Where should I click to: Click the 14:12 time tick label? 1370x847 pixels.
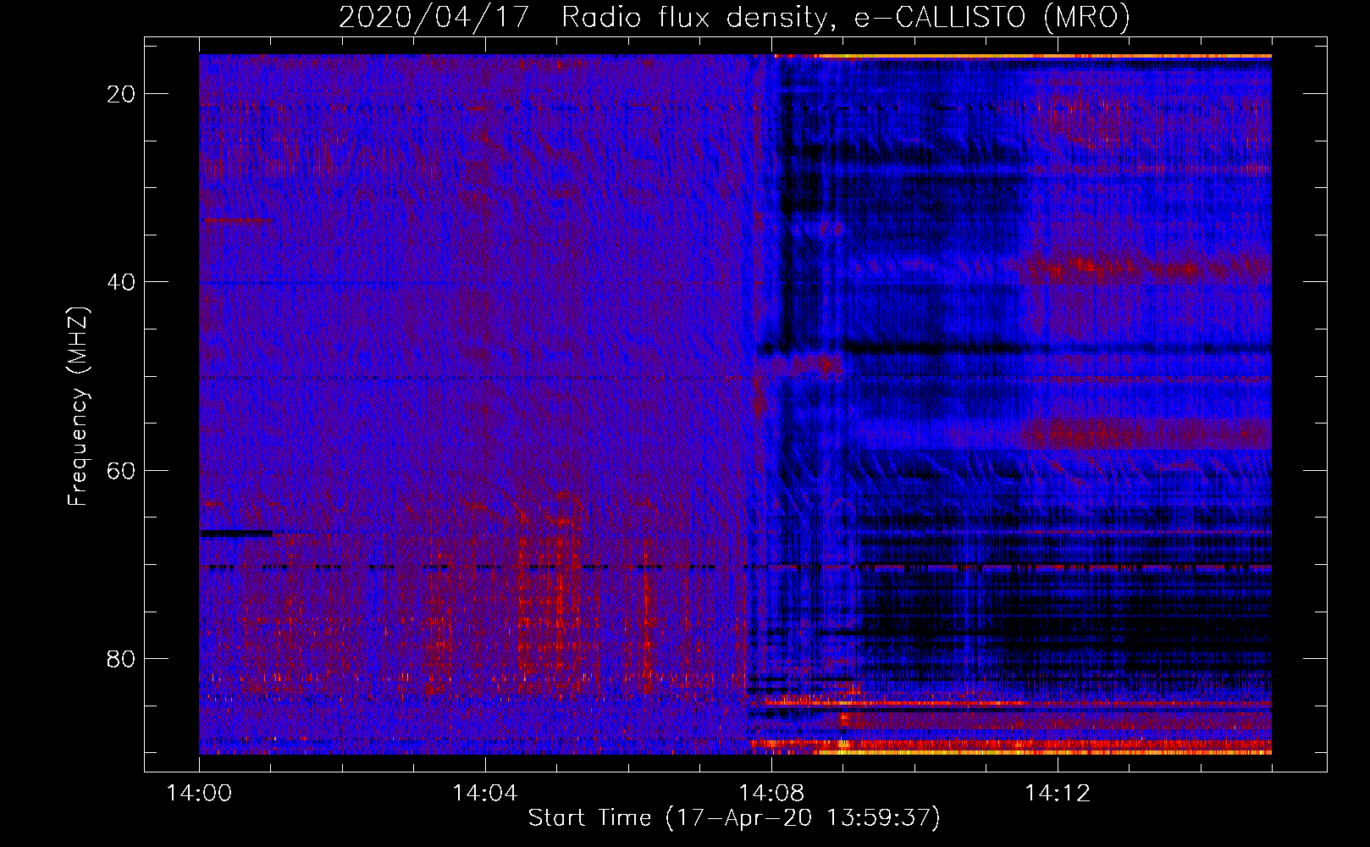1058,794
